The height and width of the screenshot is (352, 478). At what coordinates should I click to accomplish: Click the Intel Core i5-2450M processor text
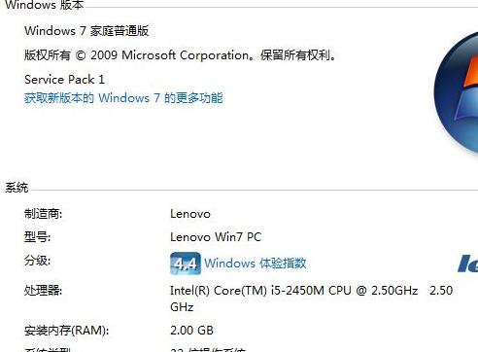point(311,299)
